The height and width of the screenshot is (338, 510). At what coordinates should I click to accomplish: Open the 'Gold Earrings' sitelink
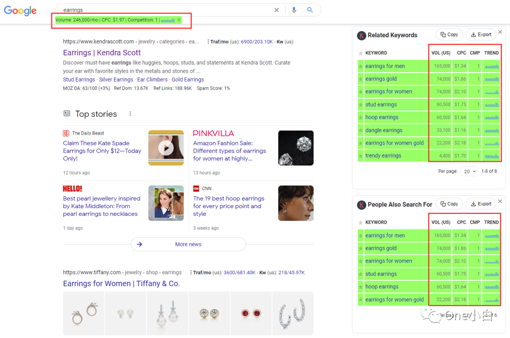pos(187,80)
